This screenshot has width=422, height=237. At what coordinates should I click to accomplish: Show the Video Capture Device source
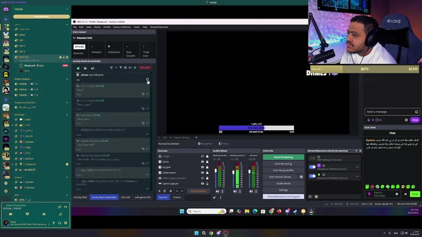202,178
